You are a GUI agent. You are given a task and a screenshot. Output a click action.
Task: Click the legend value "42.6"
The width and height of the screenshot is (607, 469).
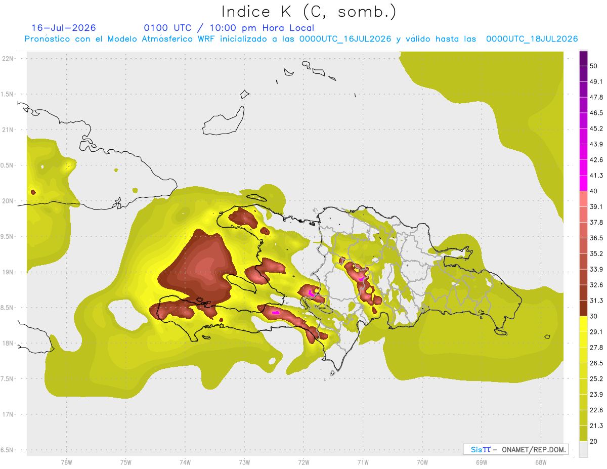[x=596, y=160]
